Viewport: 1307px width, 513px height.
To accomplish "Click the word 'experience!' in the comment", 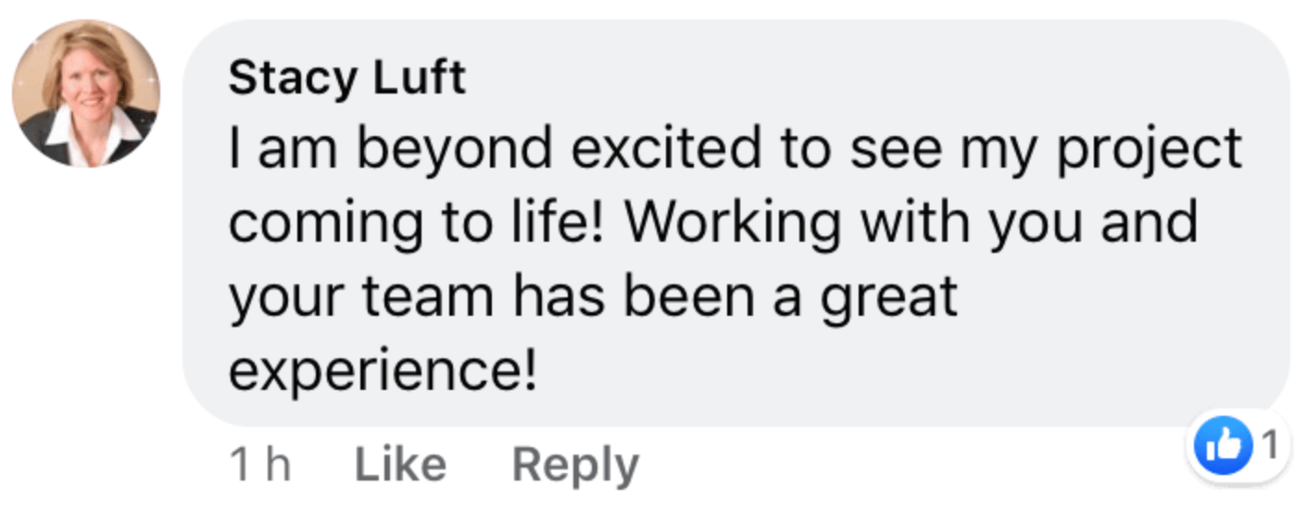I will (383, 372).
